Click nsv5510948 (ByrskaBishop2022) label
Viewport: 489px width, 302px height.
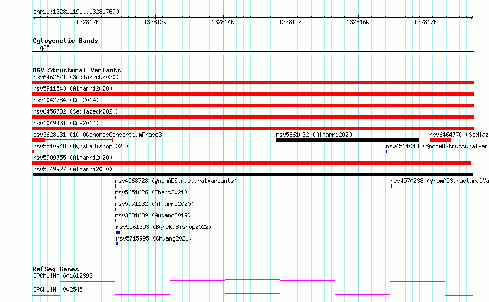(81, 146)
